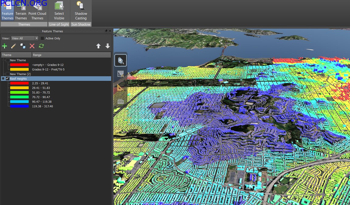This screenshot has height=205, width=350.
Task: Check the New Theme (2) checkbox
Action: click(8, 74)
